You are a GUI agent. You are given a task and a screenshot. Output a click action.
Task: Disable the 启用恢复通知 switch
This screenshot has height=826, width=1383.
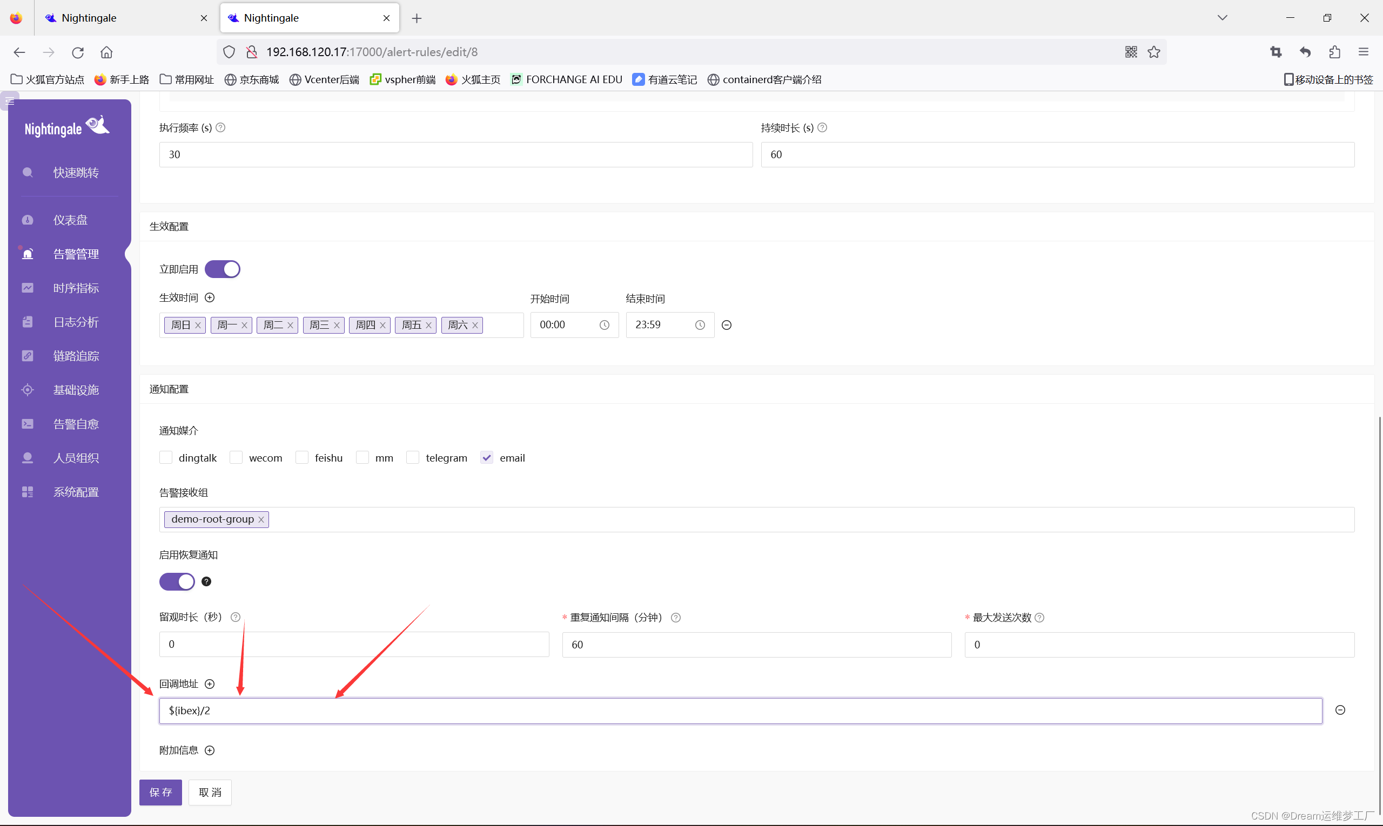[x=177, y=581]
